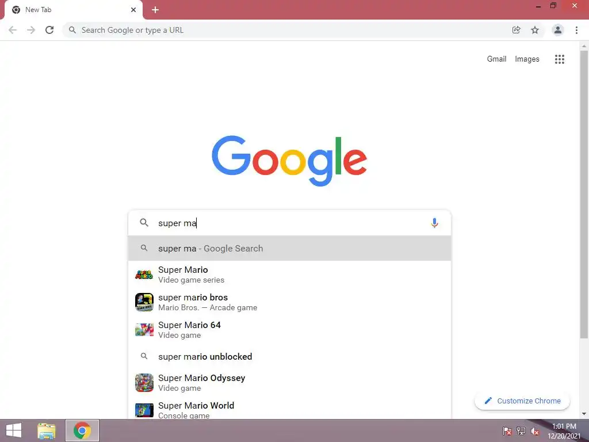Screen dimensions: 589x442
Task: Open the Chrome profile avatar icon
Action: pos(558,30)
